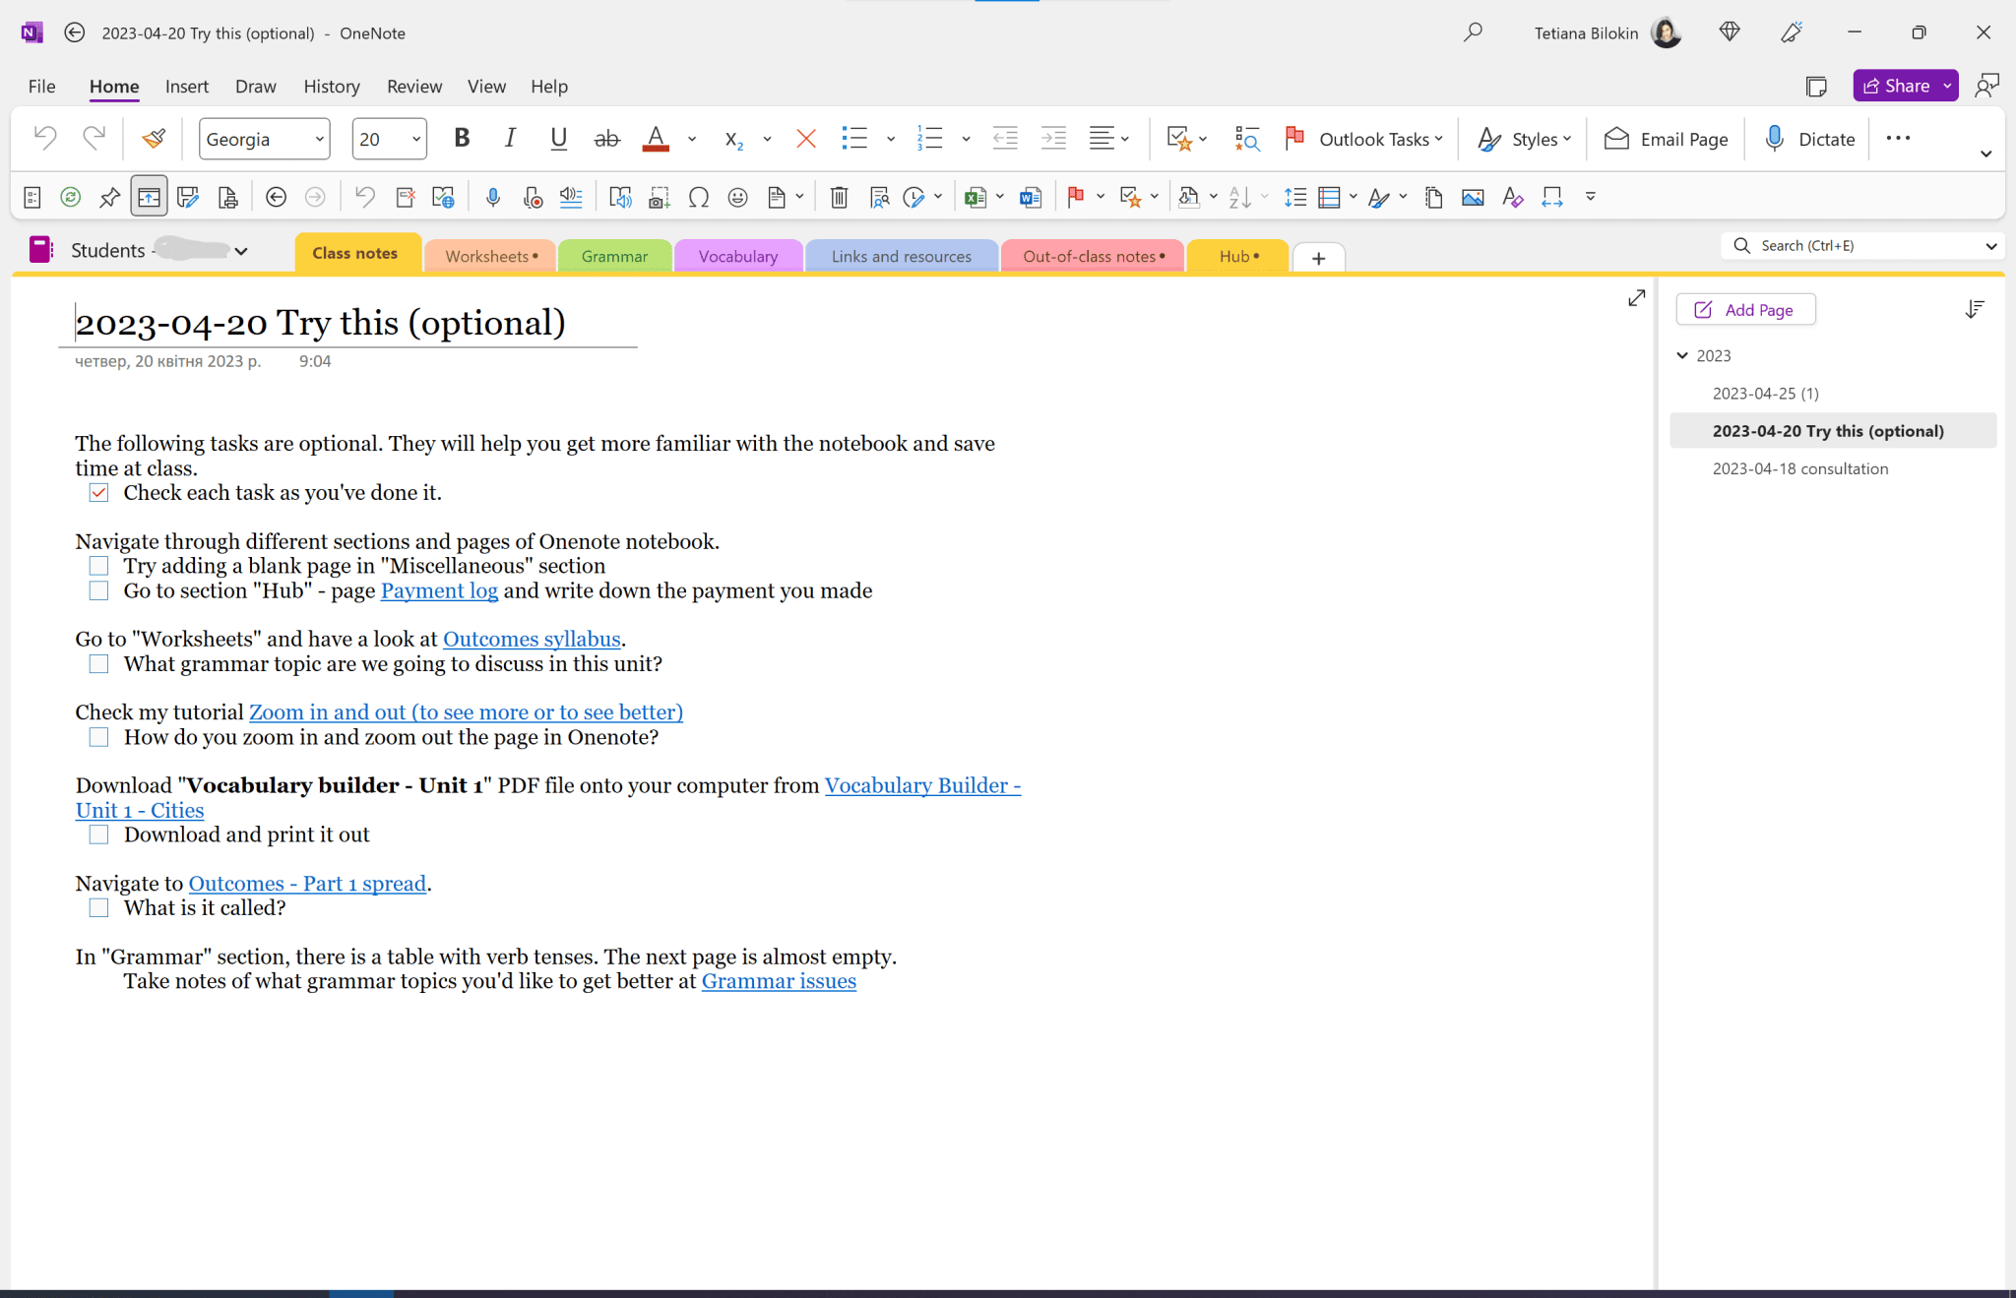The width and height of the screenshot is (2016, 1298).
Task: Expand the Students notebook dropdown
Action: coord(240,251)
